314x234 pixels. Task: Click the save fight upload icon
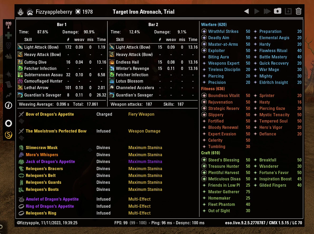(x=278, y=11)
